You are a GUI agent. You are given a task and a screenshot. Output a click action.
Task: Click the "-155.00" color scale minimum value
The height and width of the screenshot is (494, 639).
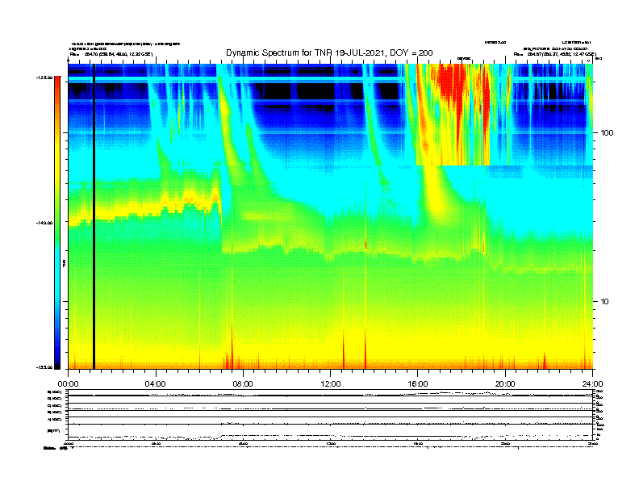tap(44, 367)
